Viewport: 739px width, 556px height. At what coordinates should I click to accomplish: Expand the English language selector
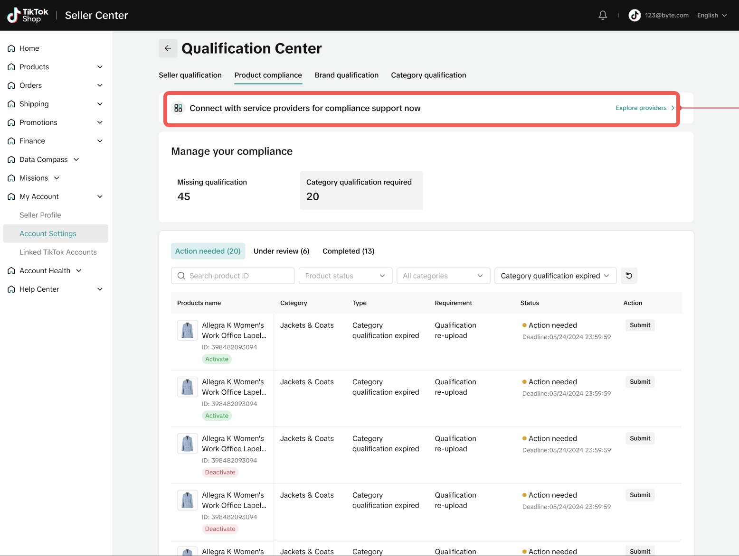click(711, 15)
